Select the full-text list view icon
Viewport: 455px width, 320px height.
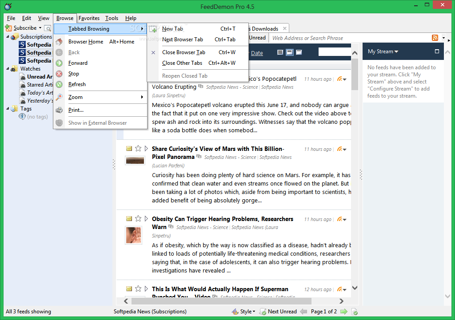point(280,52)
